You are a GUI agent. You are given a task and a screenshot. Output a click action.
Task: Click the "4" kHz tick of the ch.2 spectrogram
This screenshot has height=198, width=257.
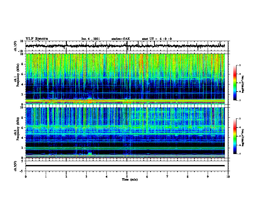(23, 138)
